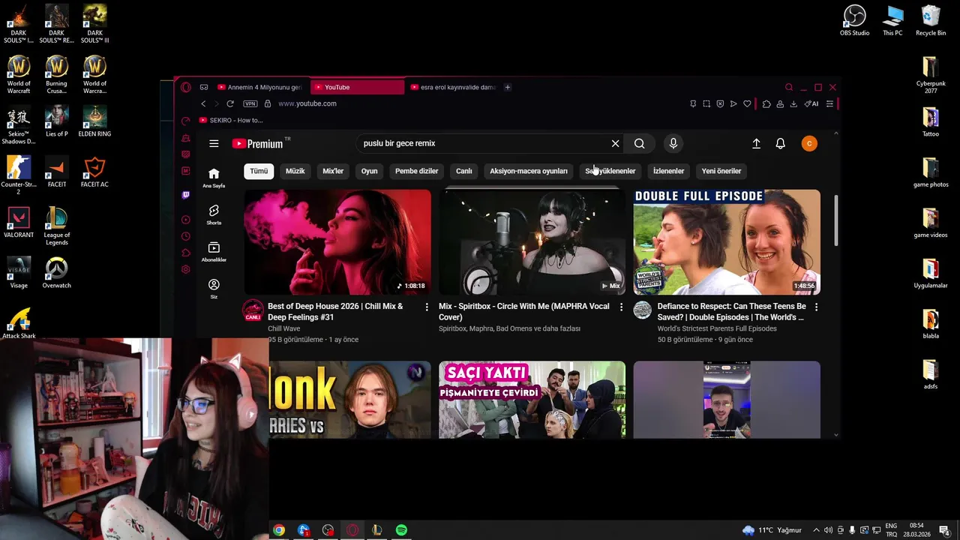
Task: Open sidebar player icon in Opera GX
Action: tap(186, 220)
